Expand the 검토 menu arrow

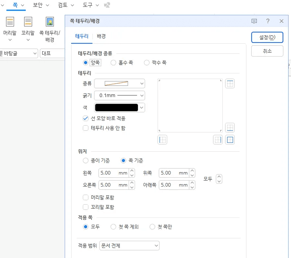[72, 5]
